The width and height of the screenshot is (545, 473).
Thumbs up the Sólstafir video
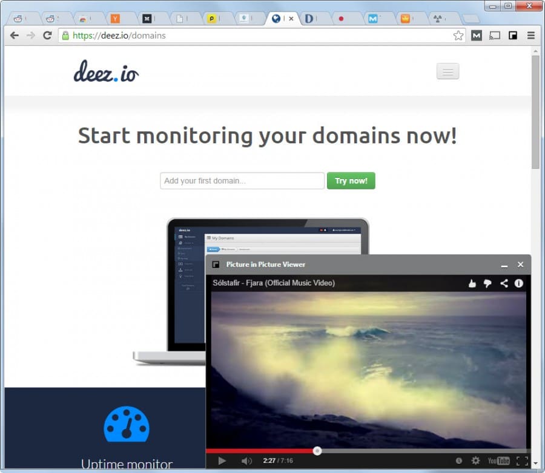pyautogui.click(x=472, y=283)
